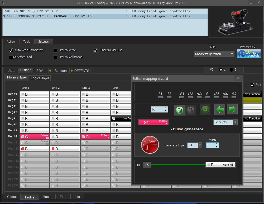Image resolution: width=264 pixels, height=204 pixels.
Task: Open the Test tab at the bottom
Action: [63, 197]
